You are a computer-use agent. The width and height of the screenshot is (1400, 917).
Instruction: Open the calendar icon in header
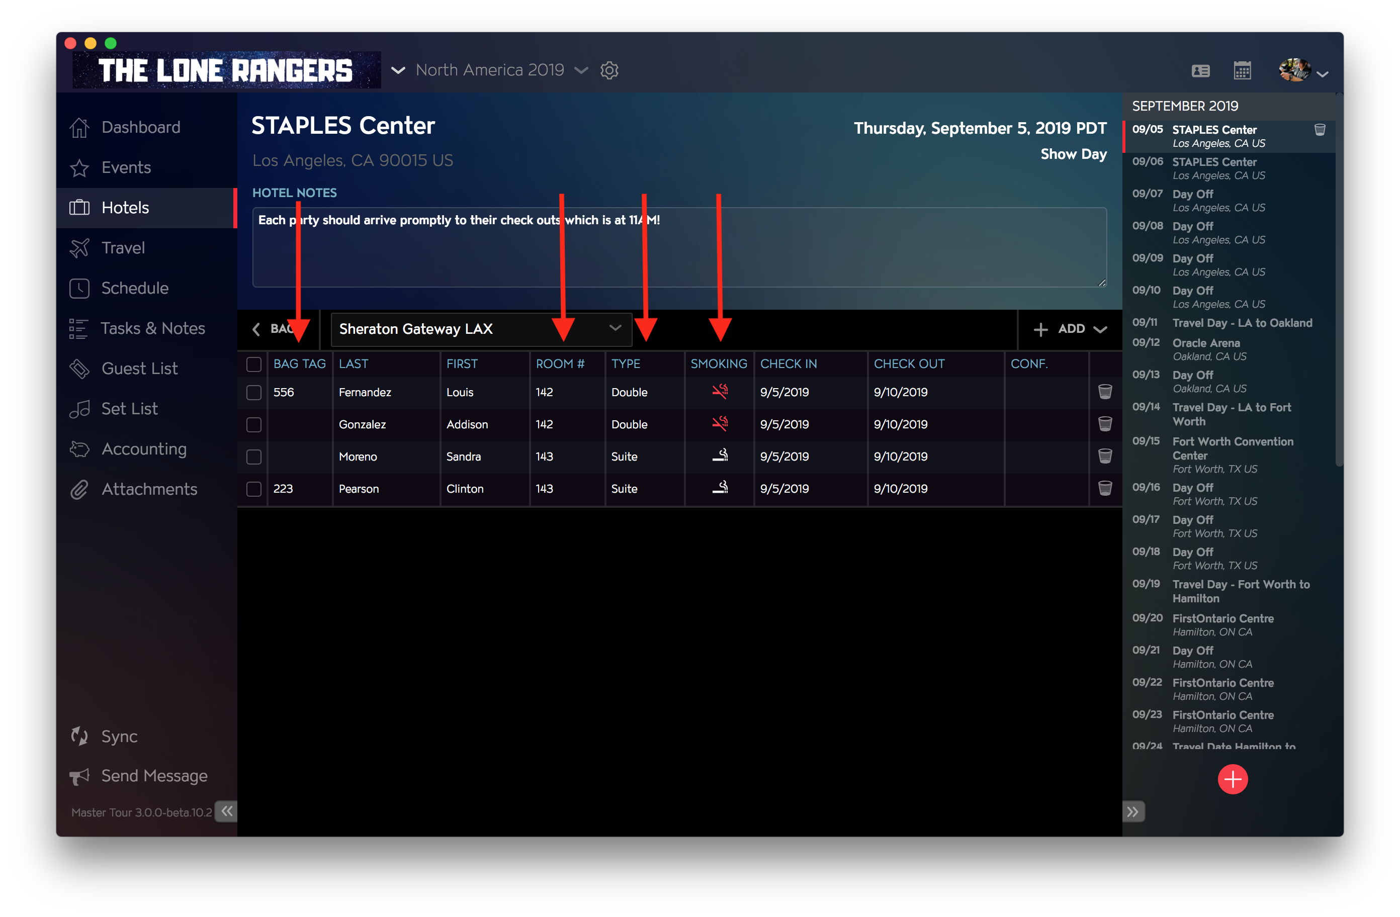tap(1242, 70)
